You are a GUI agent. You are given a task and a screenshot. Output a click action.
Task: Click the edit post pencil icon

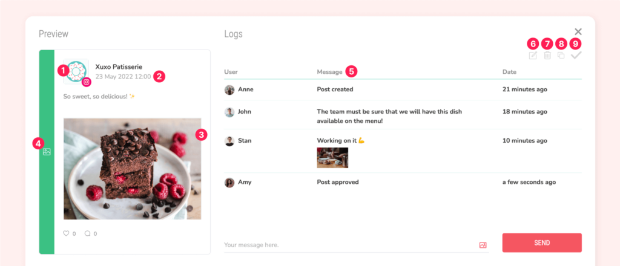(x=533, y=56)
